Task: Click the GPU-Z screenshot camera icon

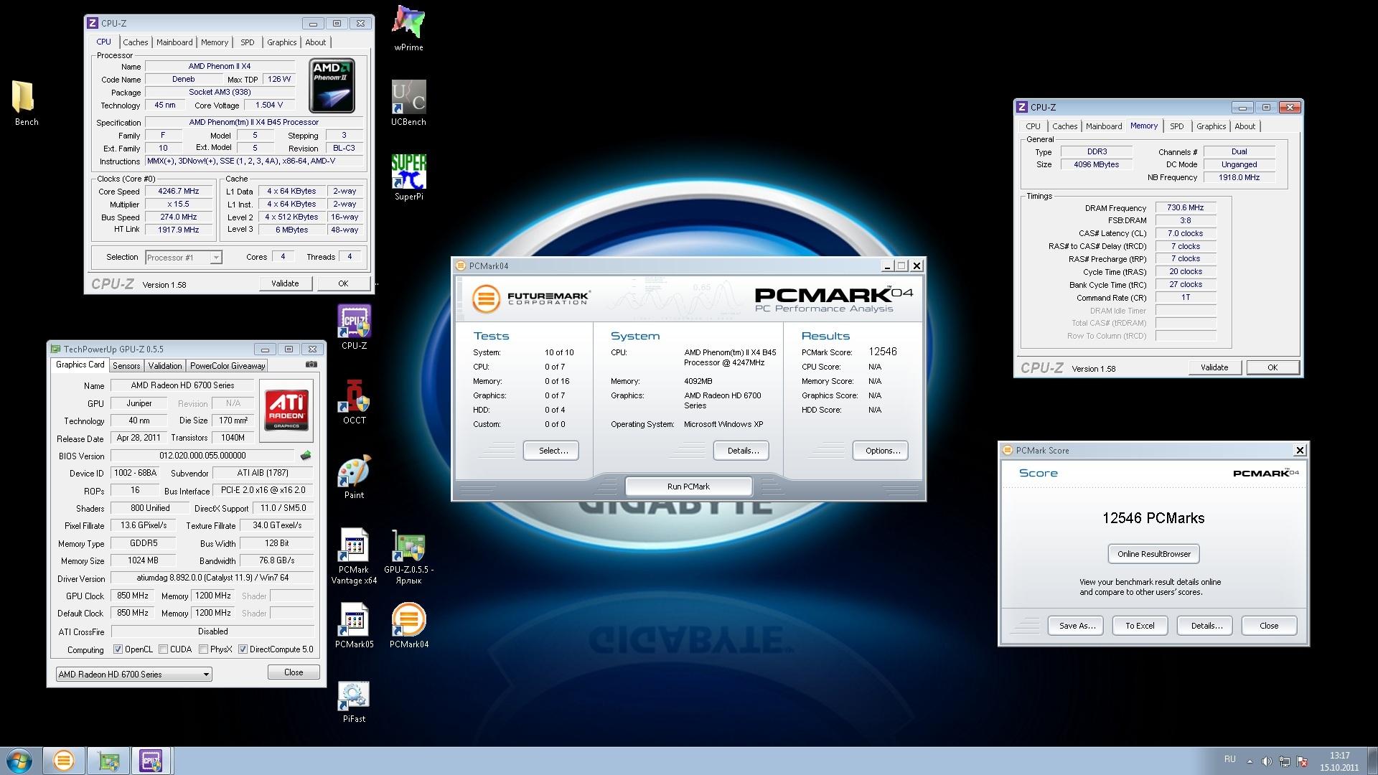Action: click(311, 365)
